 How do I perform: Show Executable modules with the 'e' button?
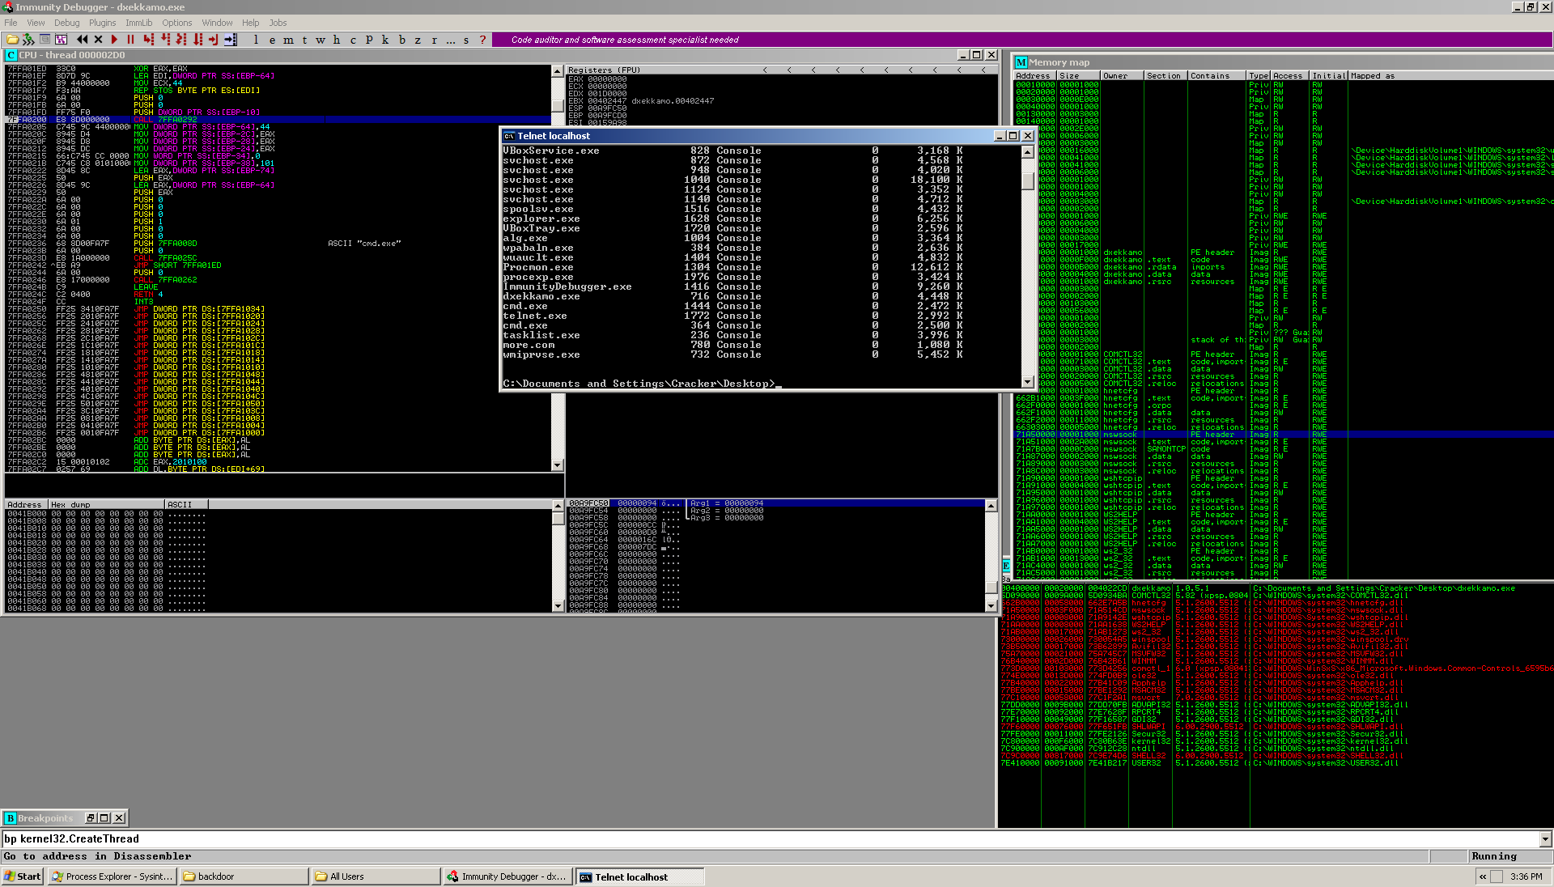[272, 39]
